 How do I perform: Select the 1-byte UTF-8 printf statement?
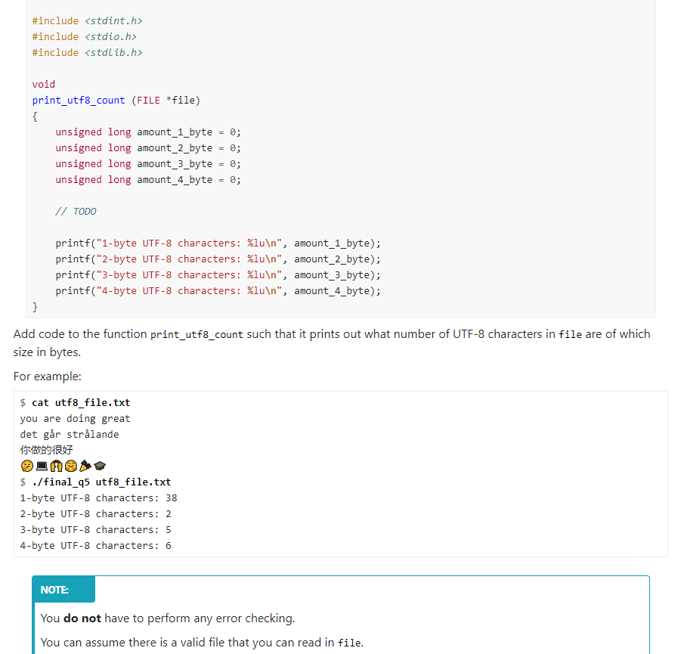217,243
